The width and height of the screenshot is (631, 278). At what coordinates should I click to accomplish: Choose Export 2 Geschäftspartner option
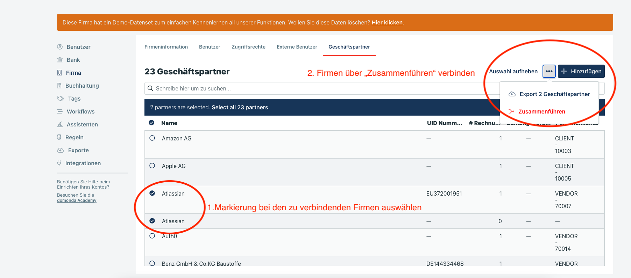tap(554, 94)
